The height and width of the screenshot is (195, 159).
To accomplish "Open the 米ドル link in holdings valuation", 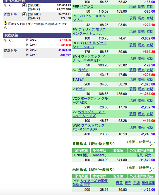I will [x=9, y=5].
